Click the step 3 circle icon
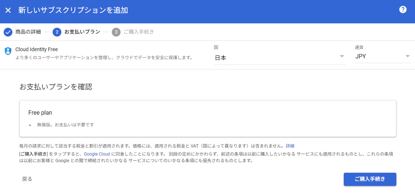Viewport: 415px width, 195px height. [x=116, y=32]
